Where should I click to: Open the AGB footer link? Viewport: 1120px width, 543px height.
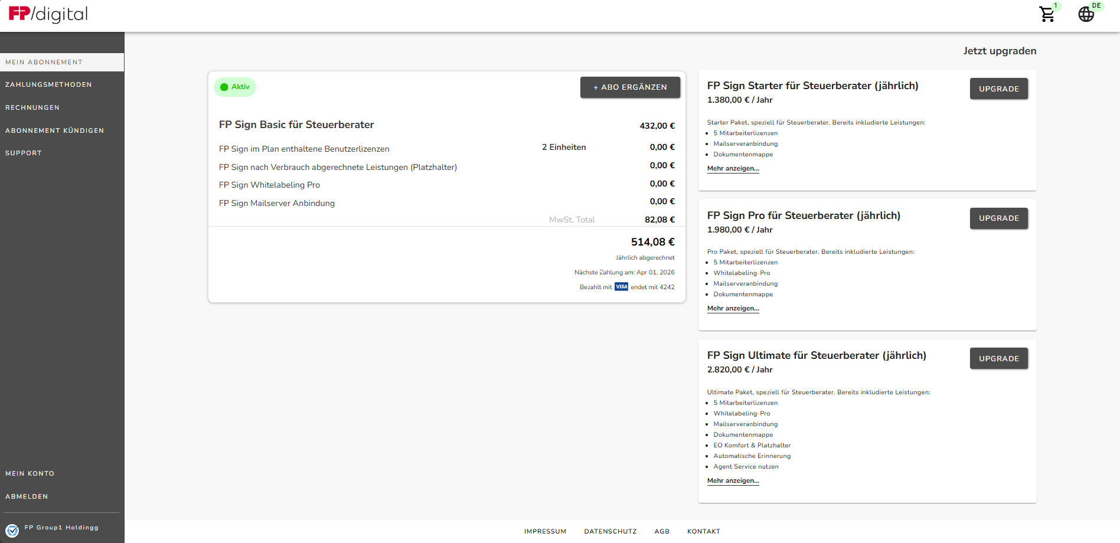point(662,531)
